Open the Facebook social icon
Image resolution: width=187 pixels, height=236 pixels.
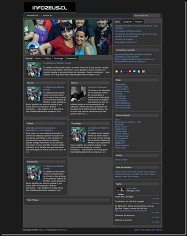121,71
